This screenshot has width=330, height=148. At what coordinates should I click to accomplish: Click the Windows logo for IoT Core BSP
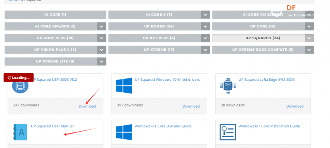pos(124,132)
